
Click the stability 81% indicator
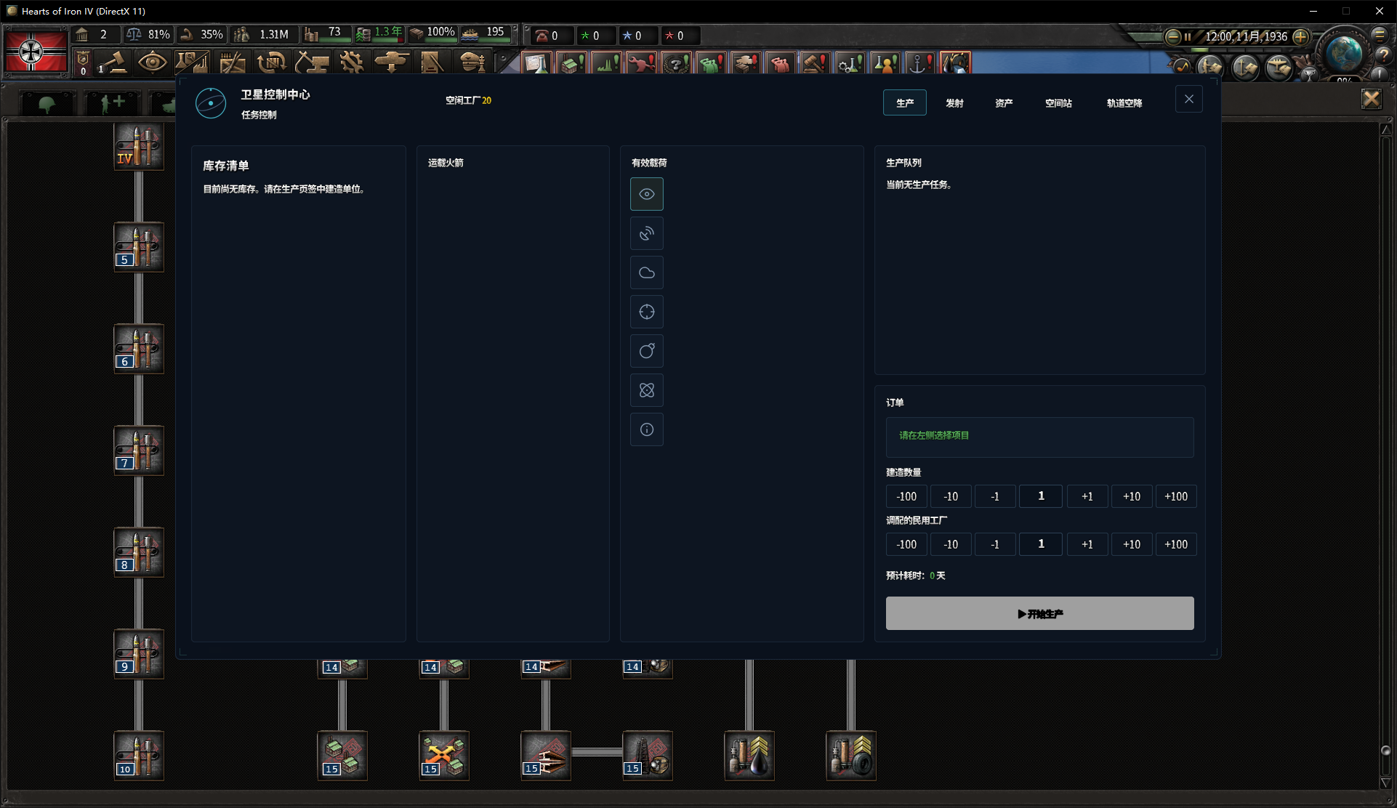pyautogui.click(x=148, y=34)
